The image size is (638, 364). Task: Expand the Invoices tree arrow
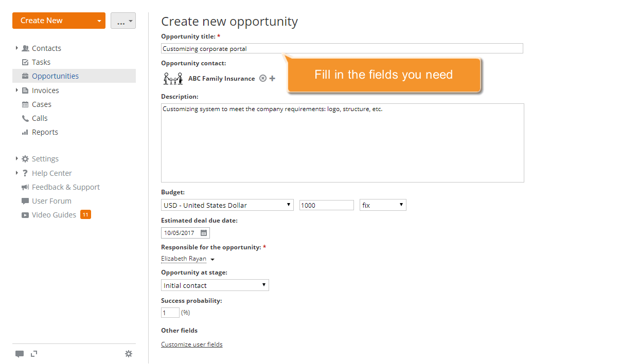17,90
